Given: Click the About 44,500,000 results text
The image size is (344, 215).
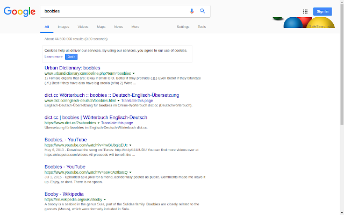Looking at the screenshot, I should point(76,39).
